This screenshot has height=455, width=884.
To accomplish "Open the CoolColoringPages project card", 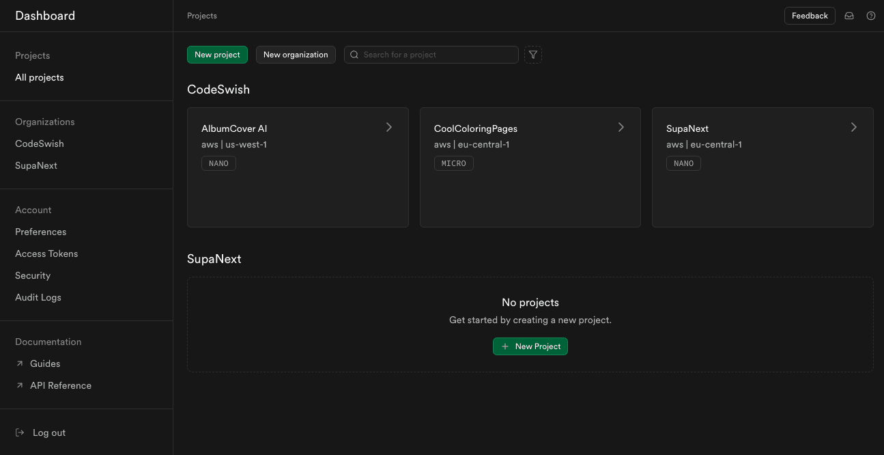I will (530, 167).
